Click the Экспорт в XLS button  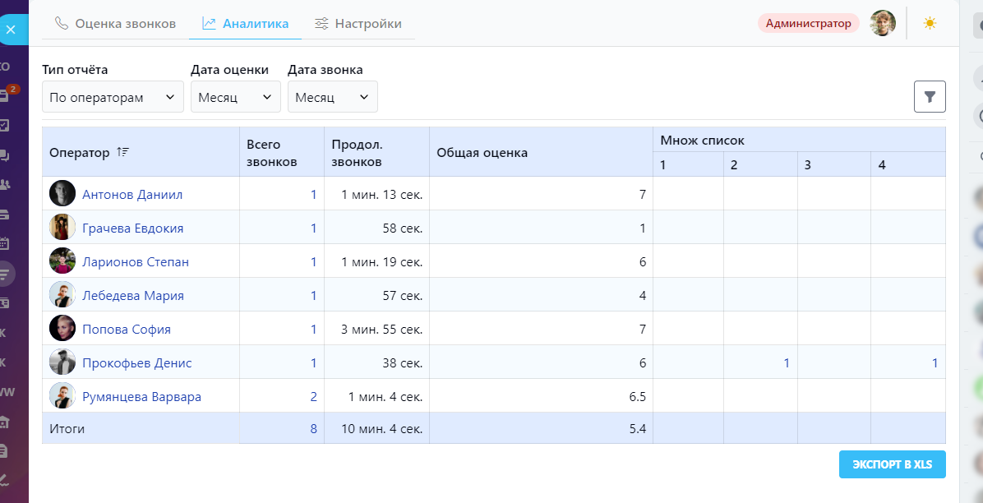coord(892,464)
